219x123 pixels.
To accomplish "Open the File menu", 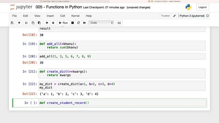I will click(14, 16).
